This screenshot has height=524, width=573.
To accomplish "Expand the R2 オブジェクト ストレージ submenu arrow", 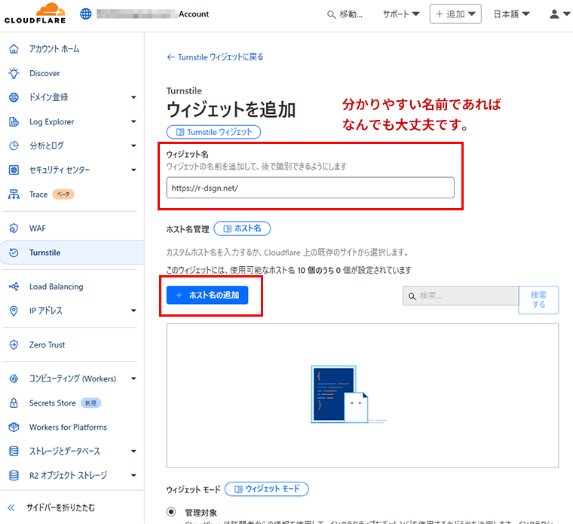I will pyautogui.click(x=133, y=475).
